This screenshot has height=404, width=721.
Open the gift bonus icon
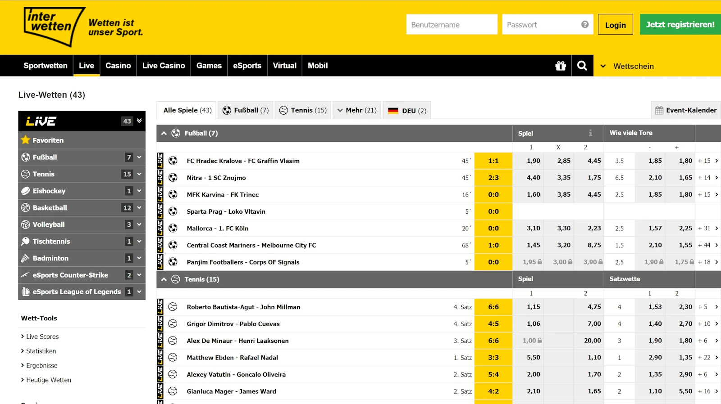[x=560, y=66]
